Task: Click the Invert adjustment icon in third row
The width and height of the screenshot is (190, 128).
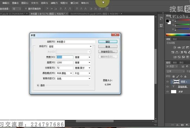Action: pos(175,57)
